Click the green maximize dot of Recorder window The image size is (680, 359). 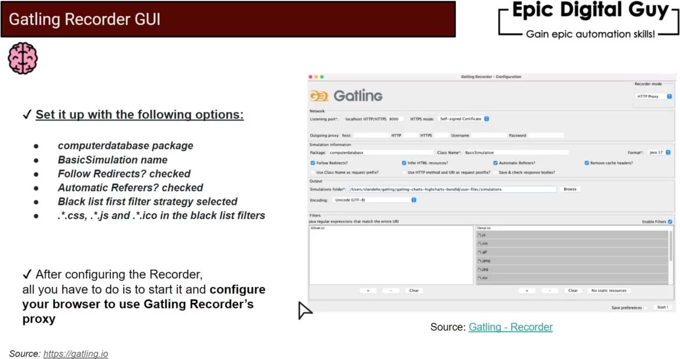click(x=322, y=77)
